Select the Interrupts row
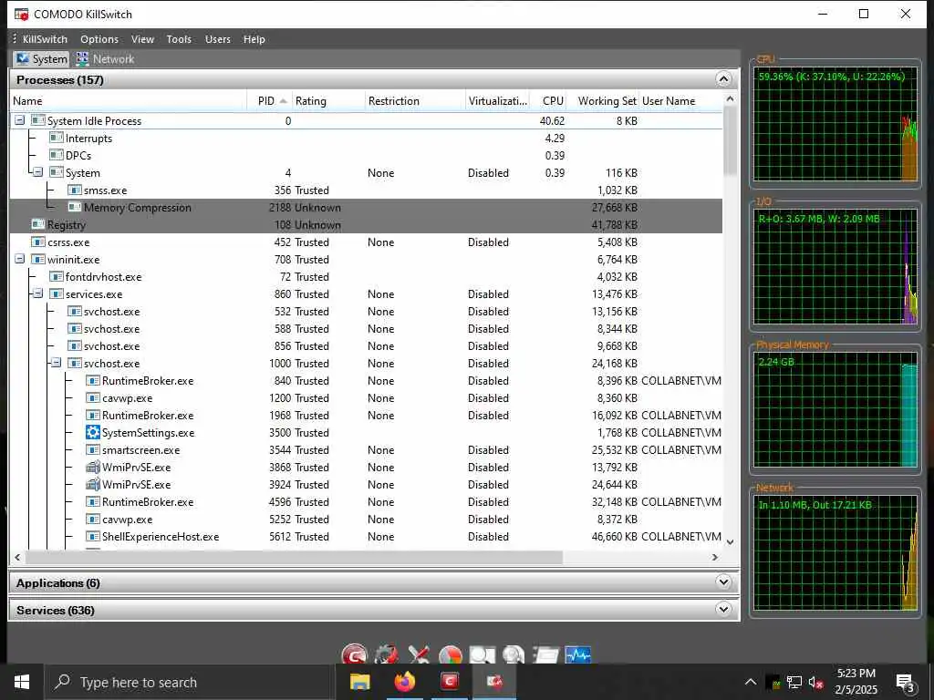Screen dimensions: 934x700 (366, 139)
